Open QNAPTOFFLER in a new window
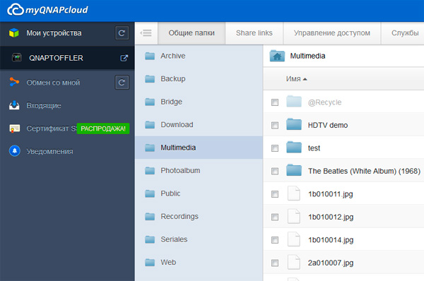Image resolution: width=424 pixels, height=281 pixels. (124, 58)
